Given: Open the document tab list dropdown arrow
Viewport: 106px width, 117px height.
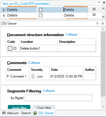Looking at the screenshot, I should (99, 2).
